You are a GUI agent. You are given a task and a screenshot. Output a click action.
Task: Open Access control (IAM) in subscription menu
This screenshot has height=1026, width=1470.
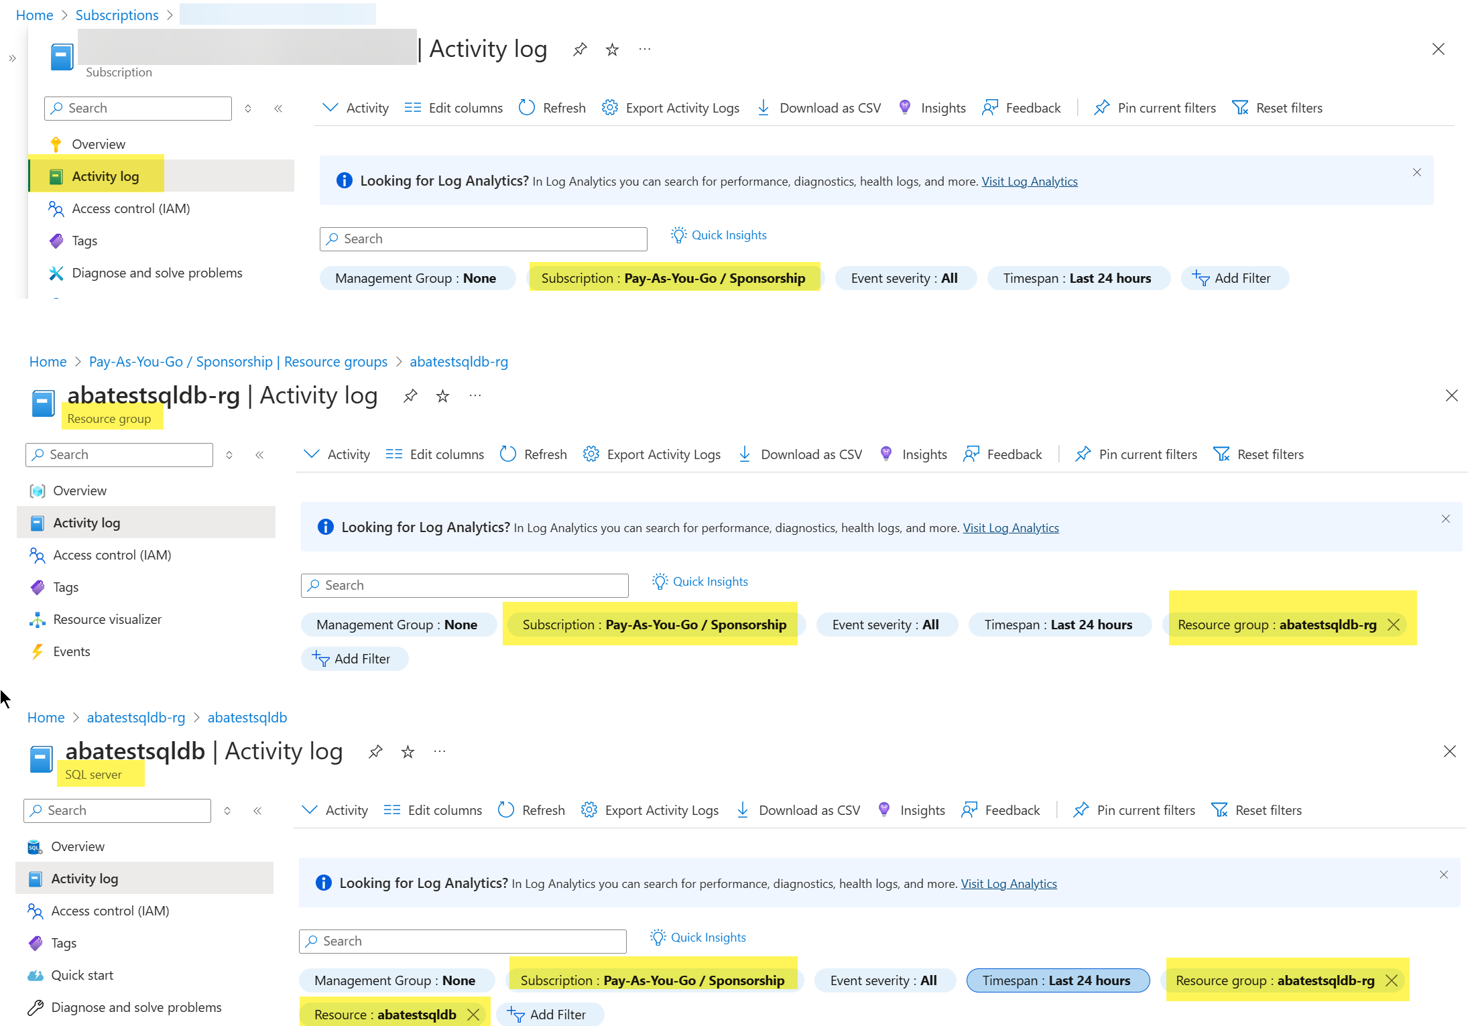pos(131,208)
